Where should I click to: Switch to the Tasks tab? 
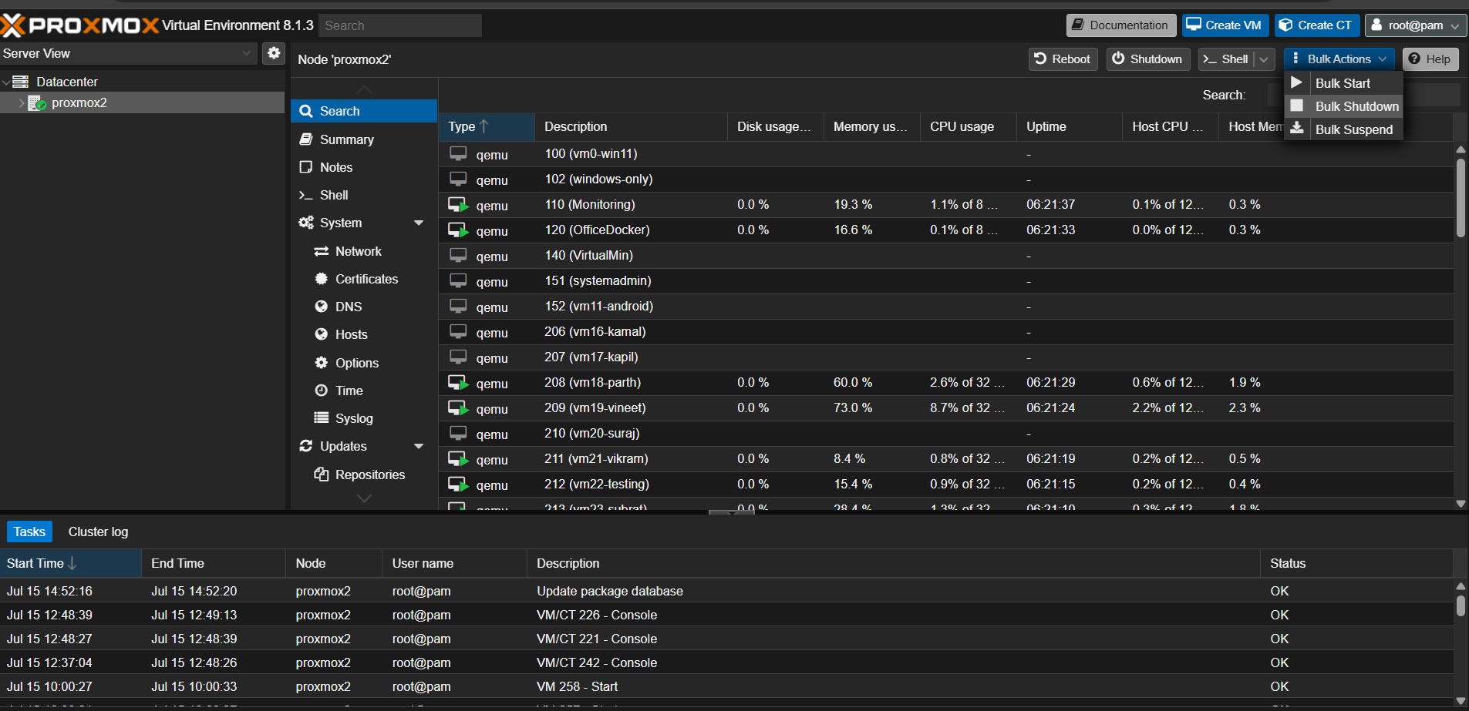pos(29,532)
